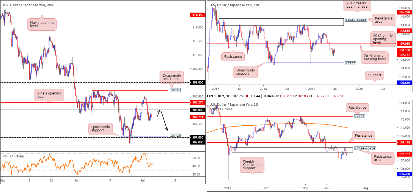Select the 'Resistance' callout next to 112.33
413x193 pixels.
click(358, 108)
